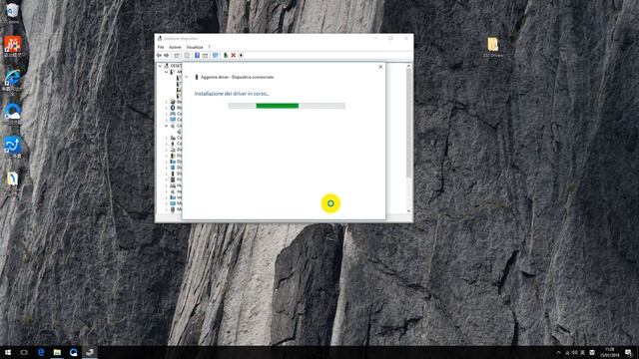
Task: Open the blue Q app on taskbar
Action: [73, 352]
